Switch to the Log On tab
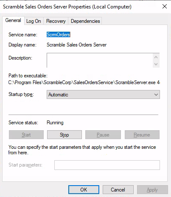Viewport: 171px width, 197px height. pos(34,21)
